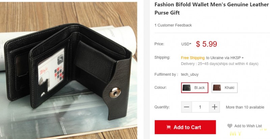Viewport: 270px width, 139px height.
Task: Click the minus quantity icon
Action: click(187, 107)
